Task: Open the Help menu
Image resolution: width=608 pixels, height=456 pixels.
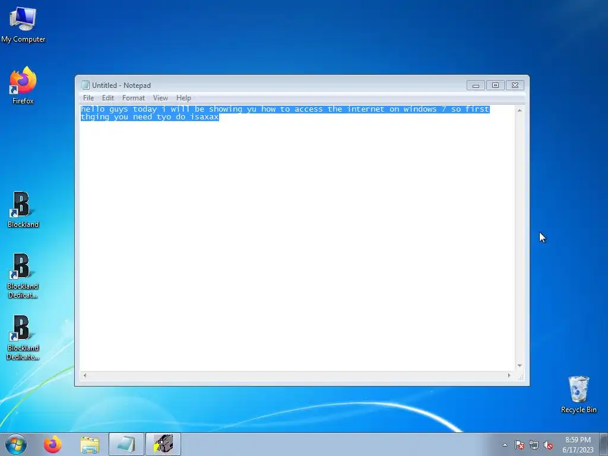Action: tap(183, 98)
